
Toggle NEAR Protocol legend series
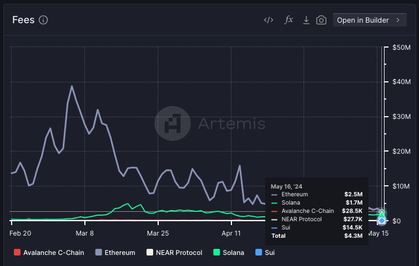[x=174, y=252]
